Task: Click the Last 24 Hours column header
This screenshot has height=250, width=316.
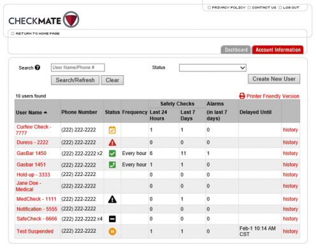Action: (159, 115)
